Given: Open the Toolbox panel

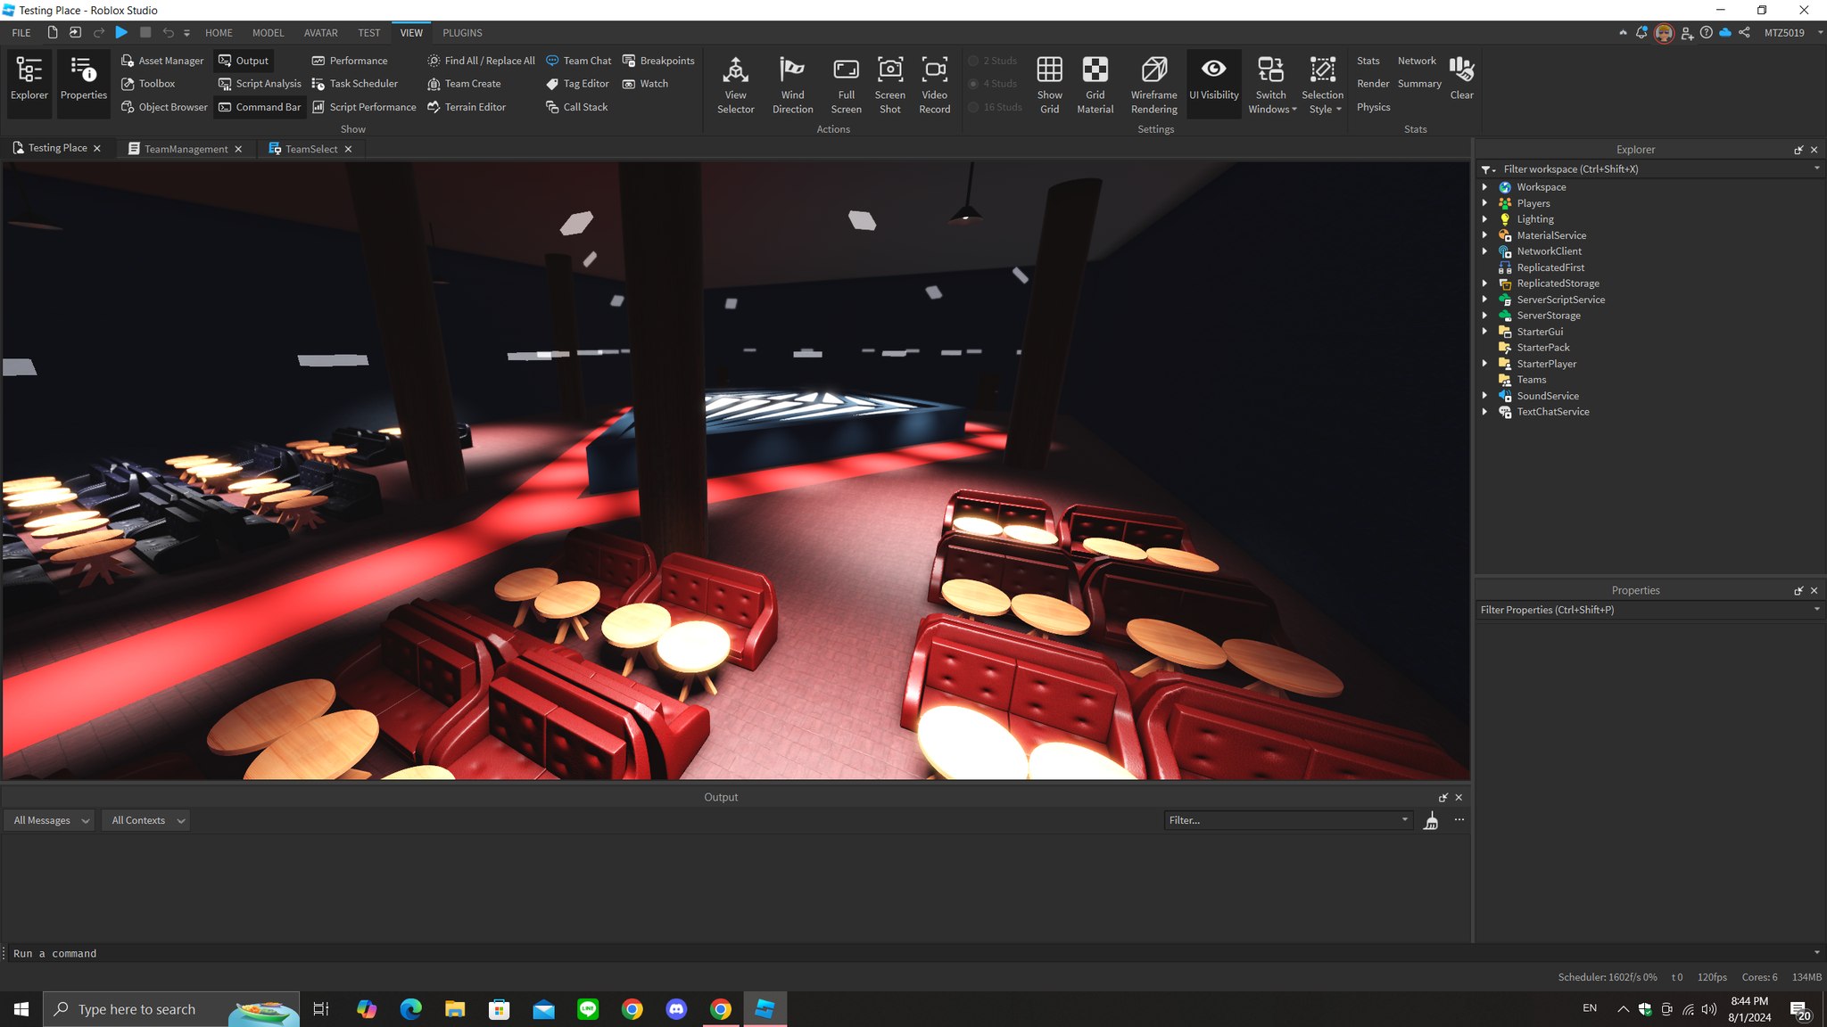Looking at the screenshot, I should click(x=148, y=84).
